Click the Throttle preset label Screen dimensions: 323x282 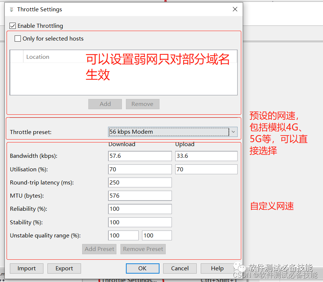31,132
